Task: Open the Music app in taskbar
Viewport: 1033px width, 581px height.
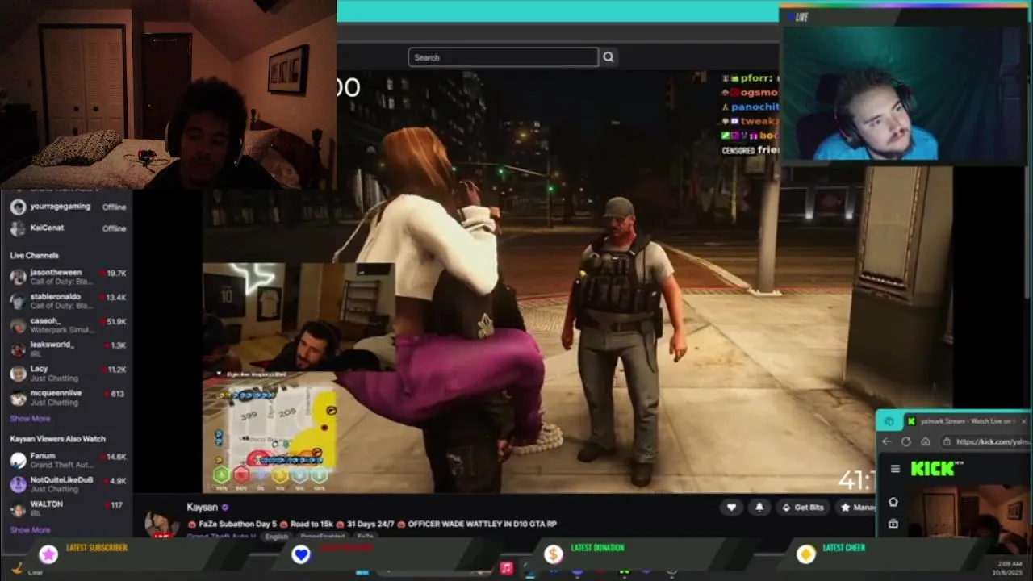Action: point(506,568)
